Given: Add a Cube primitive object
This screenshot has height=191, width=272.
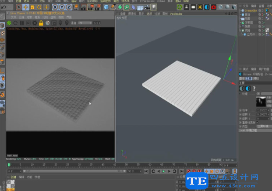Looking at the screenshot, I should pyautogui.click(x=106, y=7).
